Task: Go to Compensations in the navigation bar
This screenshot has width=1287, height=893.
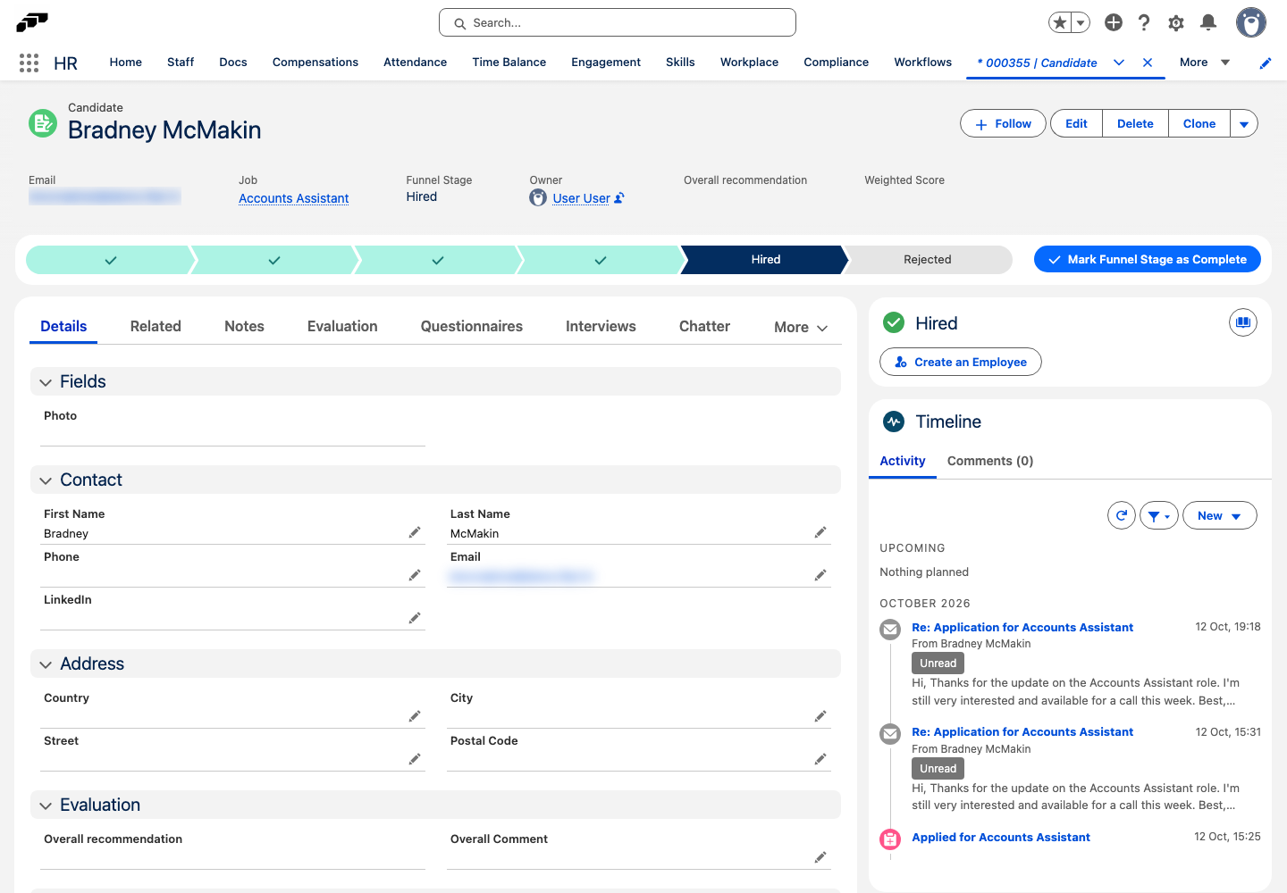Action: [315, 63]
